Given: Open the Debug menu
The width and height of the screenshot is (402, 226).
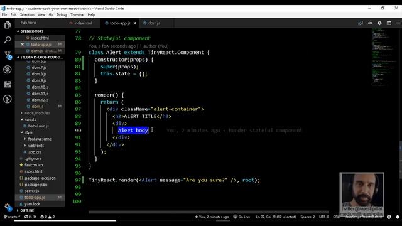Looking at the screenshot, I should [x=62, y=15].
